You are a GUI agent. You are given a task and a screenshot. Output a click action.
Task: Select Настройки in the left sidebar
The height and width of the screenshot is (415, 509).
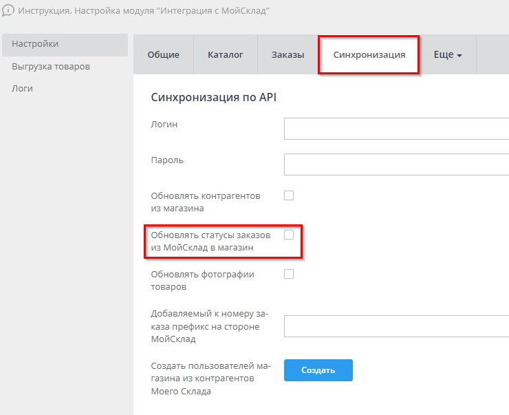pyautogui.click(x=35, y=44)
